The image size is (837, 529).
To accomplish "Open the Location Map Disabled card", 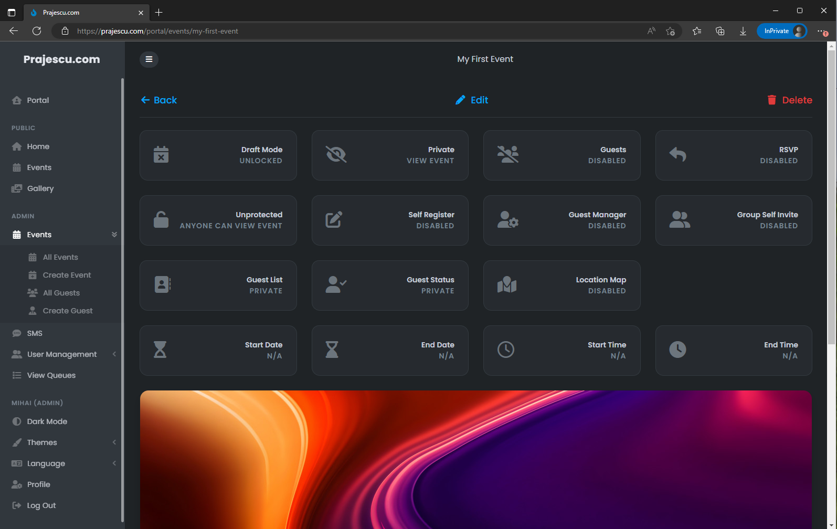I will coord(561,285).
